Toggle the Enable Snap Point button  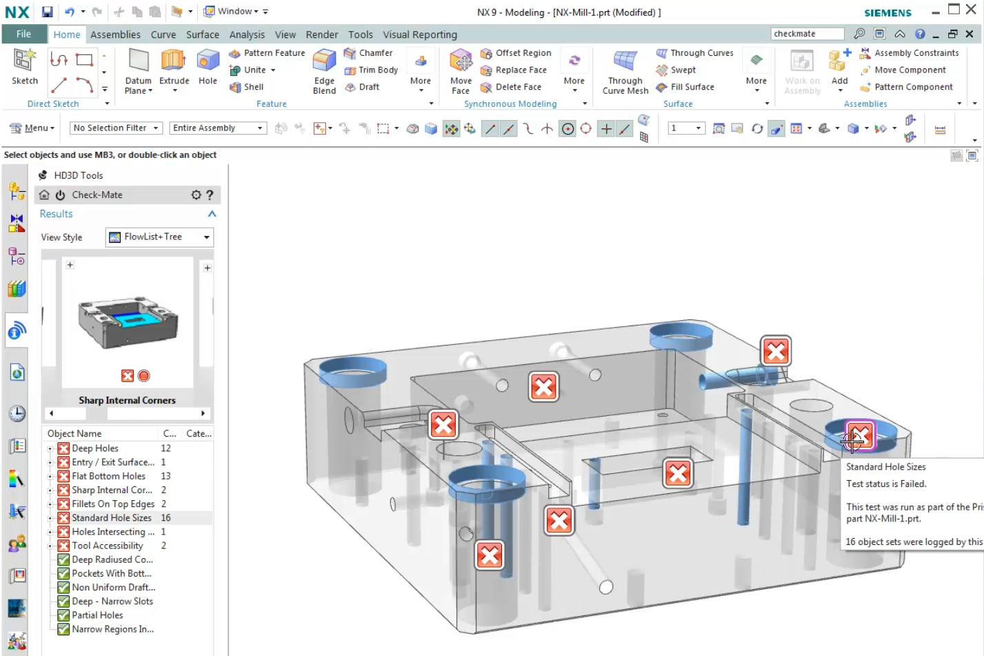tap(451, 129)
